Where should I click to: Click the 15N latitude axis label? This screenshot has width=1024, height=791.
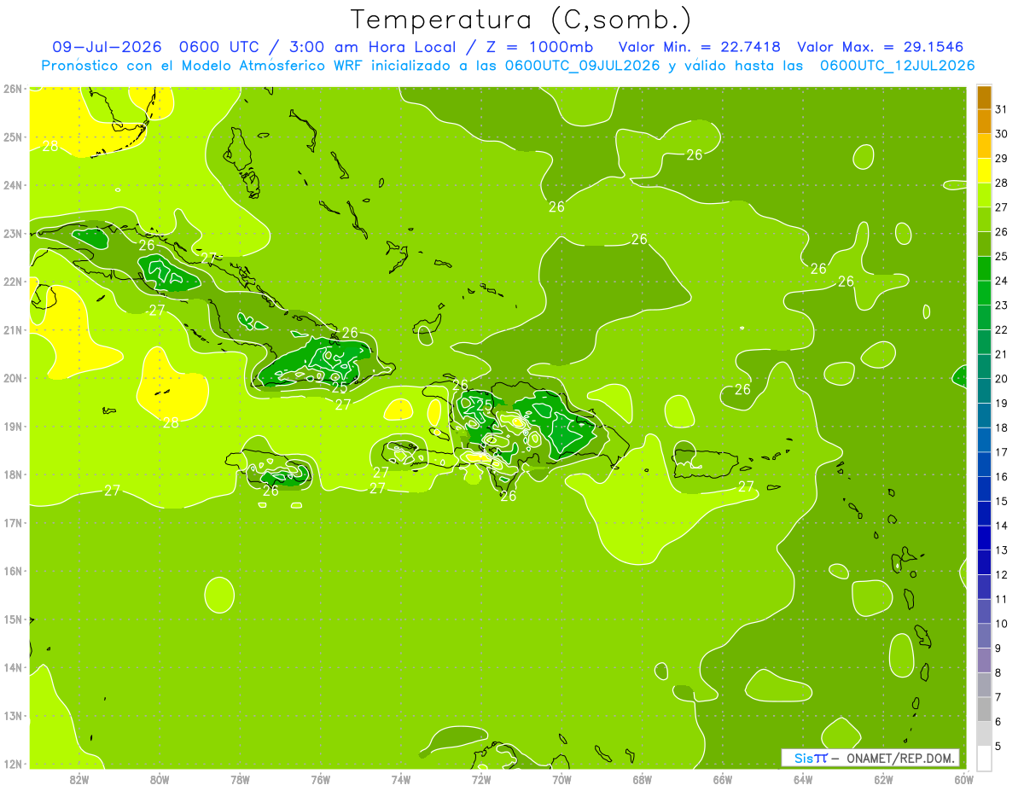(x=12, y=619)
